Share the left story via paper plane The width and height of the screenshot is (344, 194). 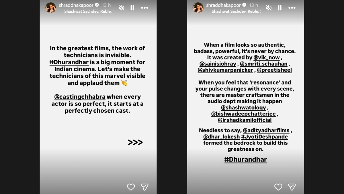click(x=144, y=187)
